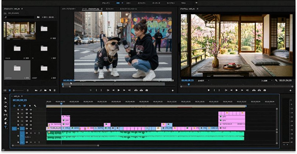
Task: Click Project panel search field
Action: pyautogui.click(x=19, y=17)
